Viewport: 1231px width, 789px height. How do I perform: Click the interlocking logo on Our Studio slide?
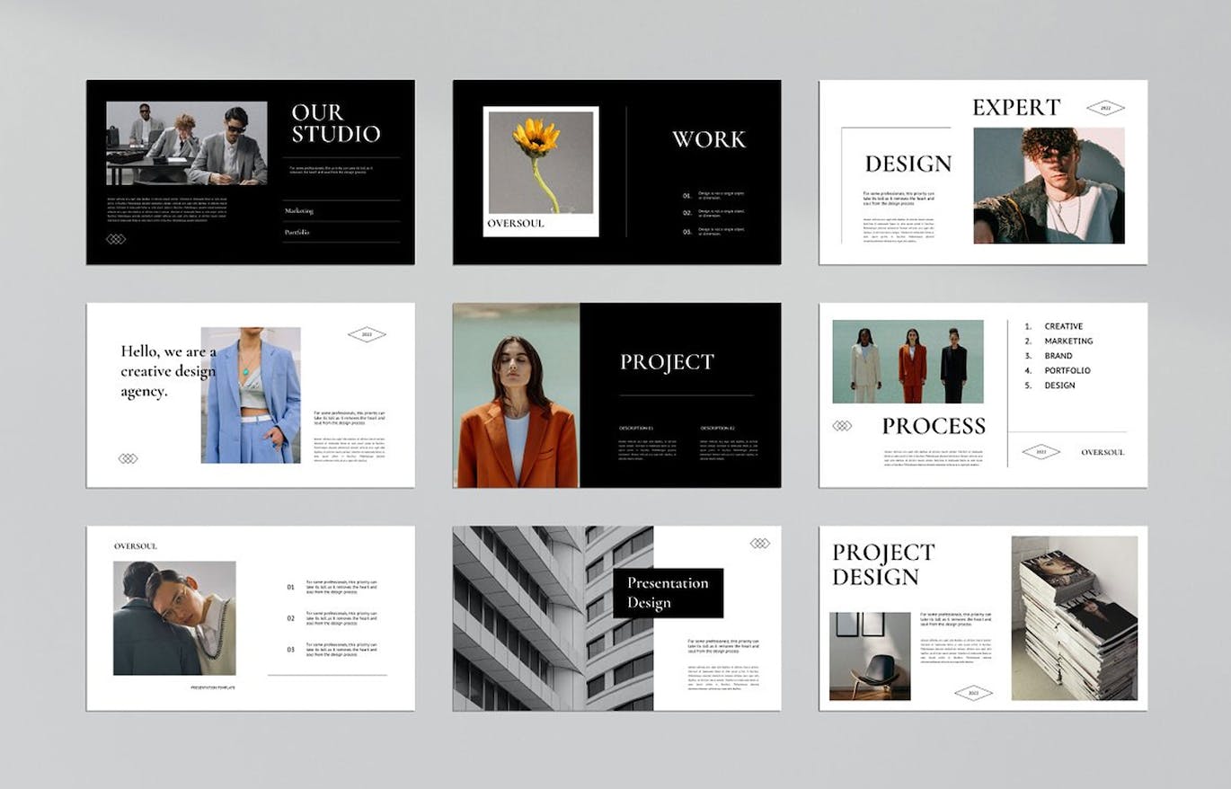click(116, 239)
